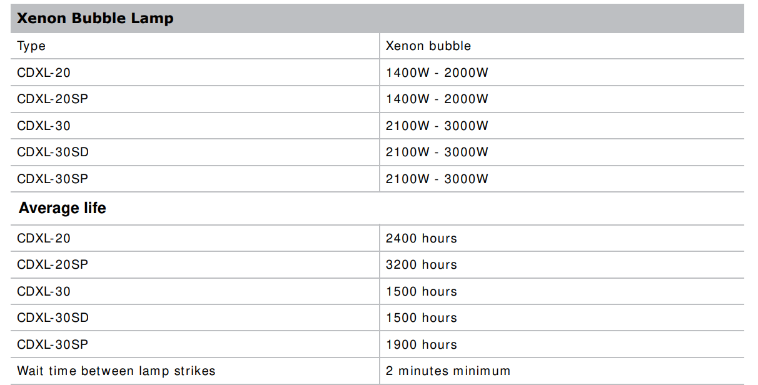Click the 2 minutes minimum value
The width and height of the screenshot is (758, 385).
[448, 371]
